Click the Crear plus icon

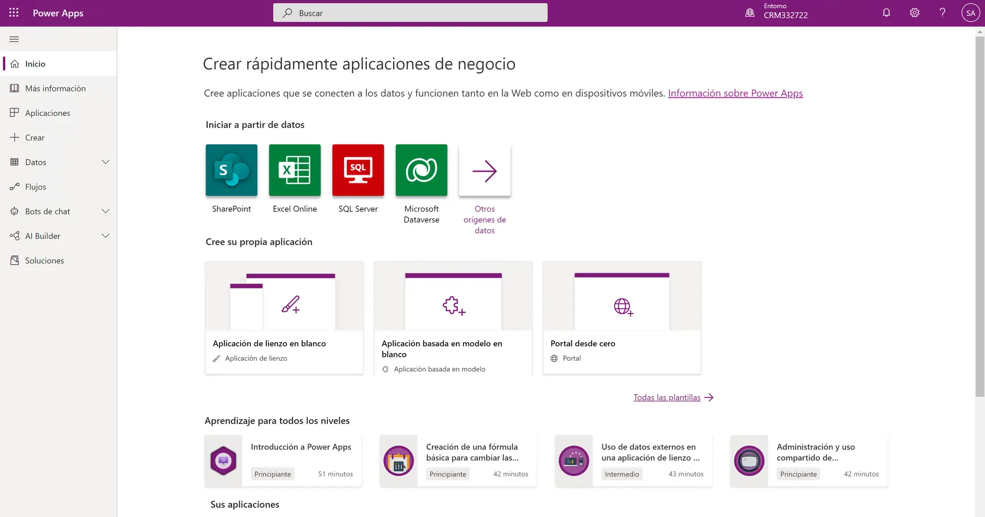pos(15,137)
